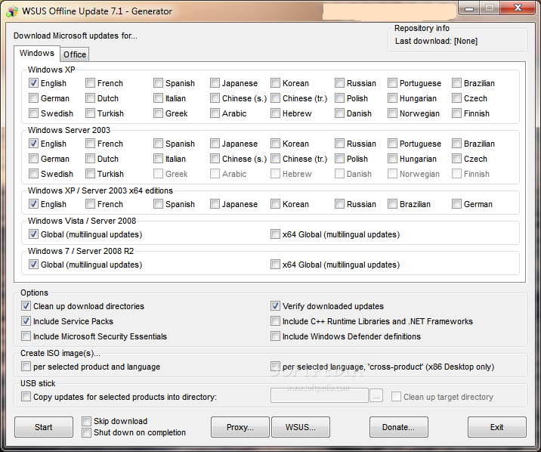This screenshot has height=452, width=541.
Task: Enable Copy updates into directory option
Action: tap(26, 397)
